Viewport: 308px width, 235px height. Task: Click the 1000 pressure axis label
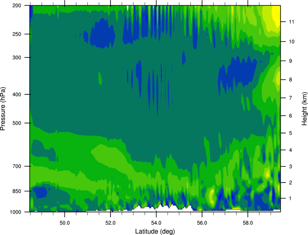point(16,212)
